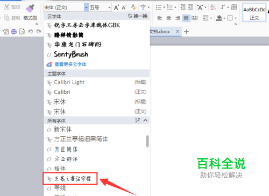The height and width of the screenshot is (196, 269).
Task: Open the clipboard group dialog launcher
Action: (x=37, y=24)
